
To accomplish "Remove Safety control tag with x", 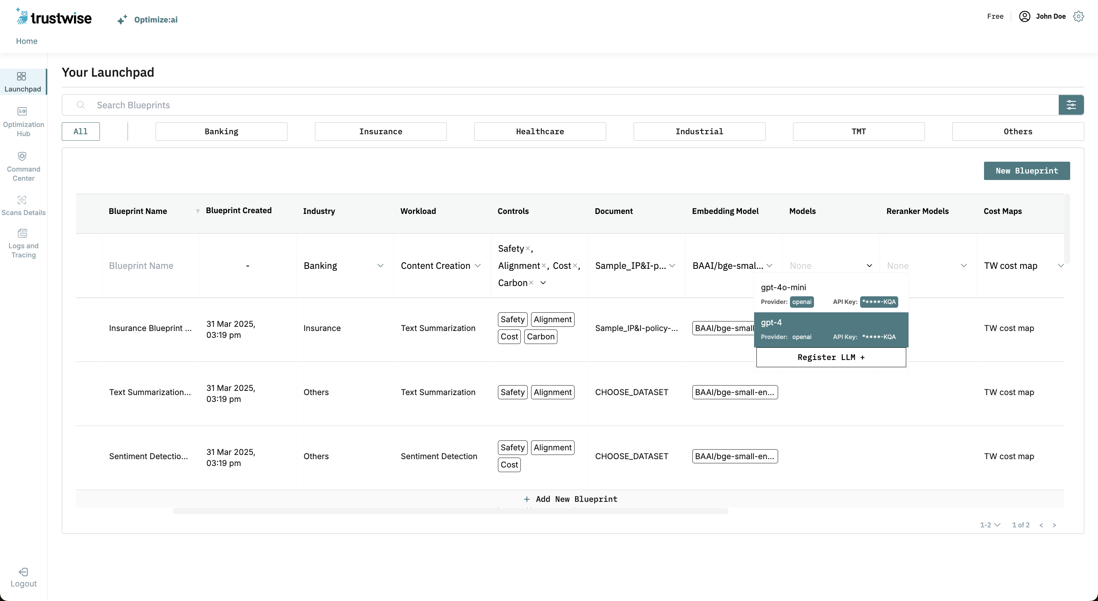I will pyautogui.click(x=527, y=249).
